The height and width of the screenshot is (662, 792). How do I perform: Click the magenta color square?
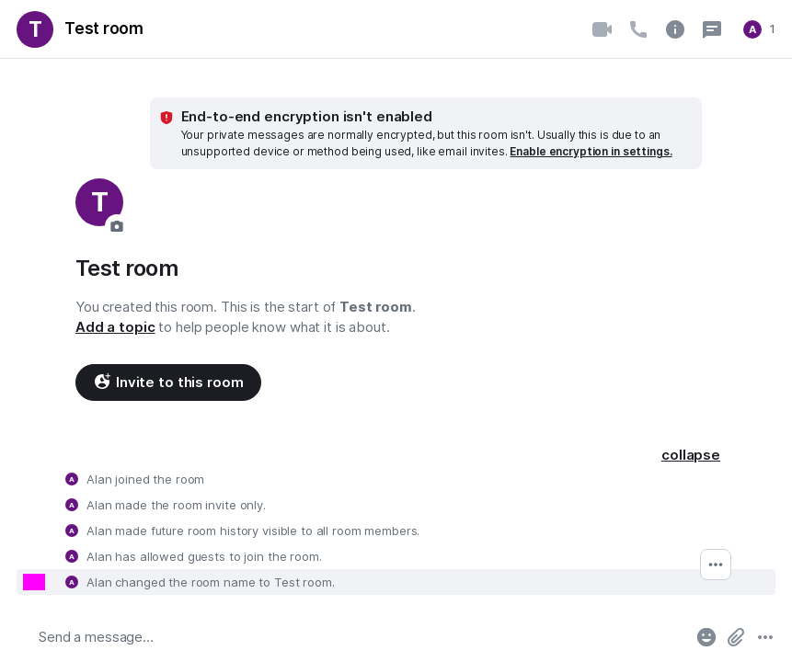click(x=34, y=582)
